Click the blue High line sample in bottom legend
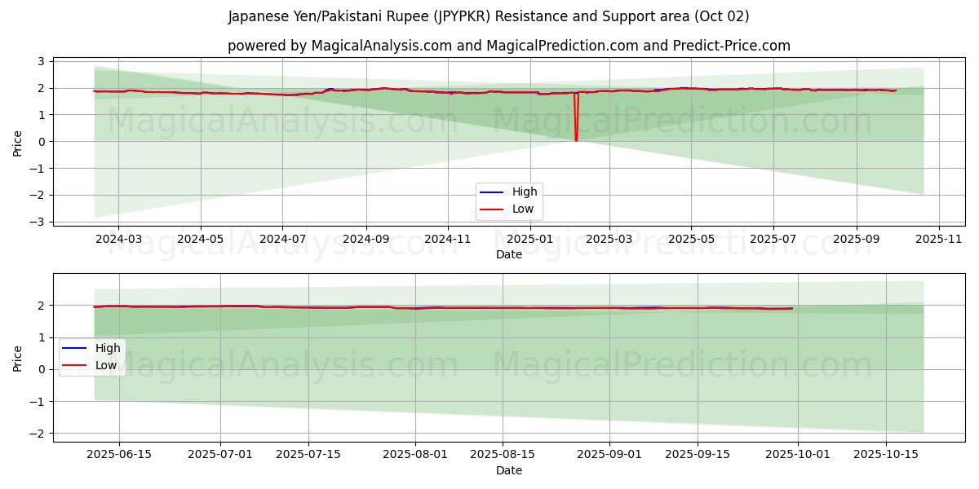Viewport: 979px width, 489px height. (75, 349)
